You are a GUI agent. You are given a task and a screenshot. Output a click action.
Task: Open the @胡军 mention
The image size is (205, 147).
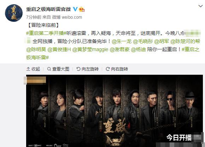point(162,41)
